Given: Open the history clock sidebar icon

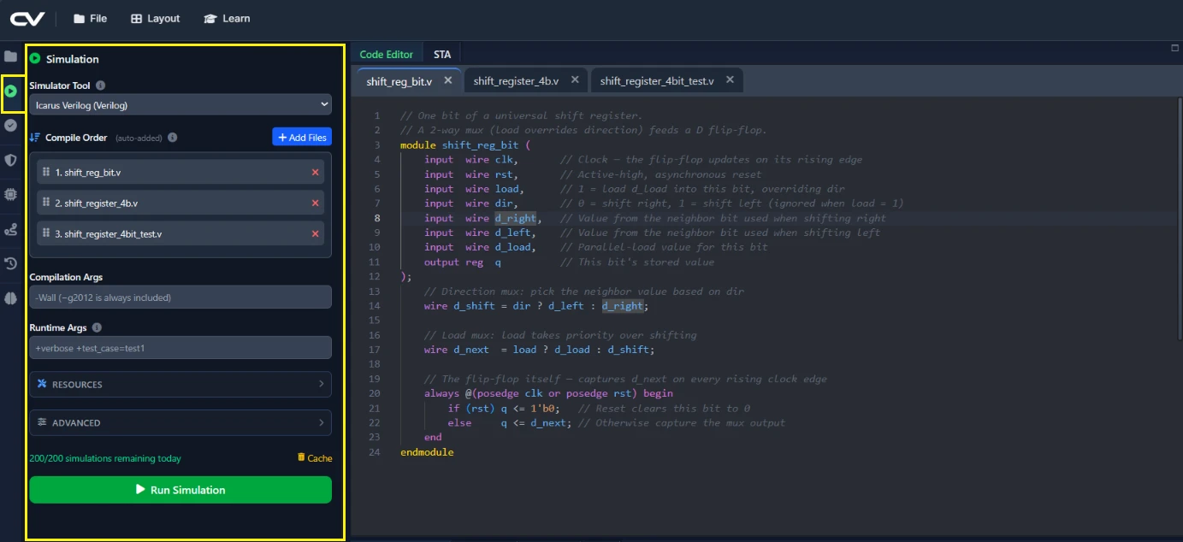Looking at the screenshot, I should tap(10, 263).
